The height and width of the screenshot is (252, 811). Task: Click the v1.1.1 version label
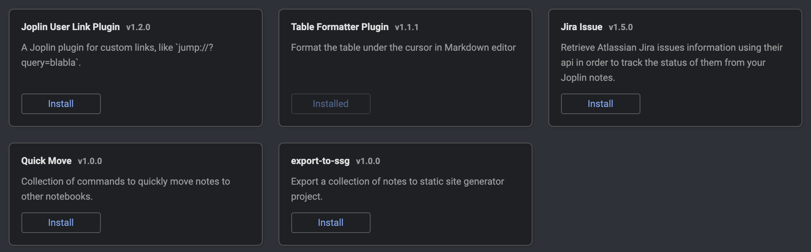[407, 27]
